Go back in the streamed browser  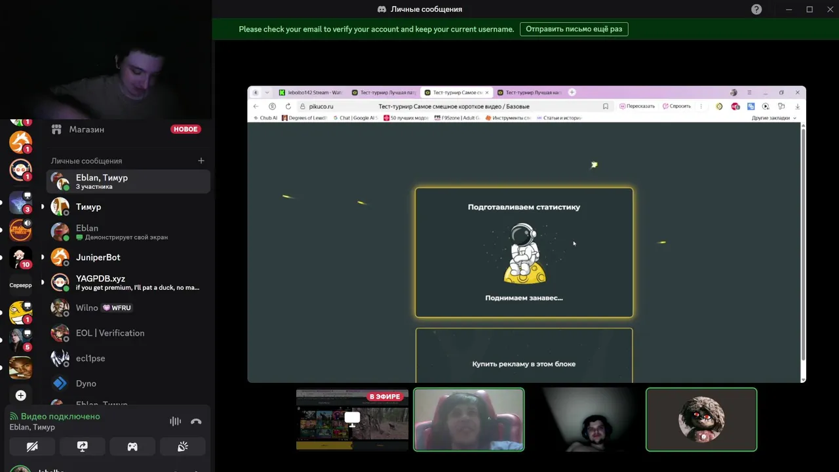coord(256,106)
